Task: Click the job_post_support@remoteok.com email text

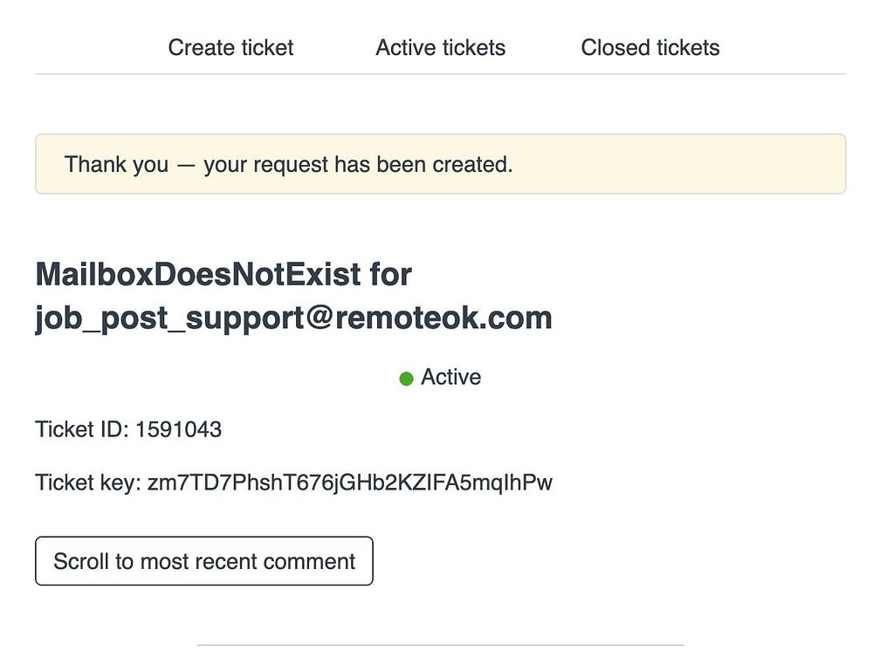Action: 293,318
